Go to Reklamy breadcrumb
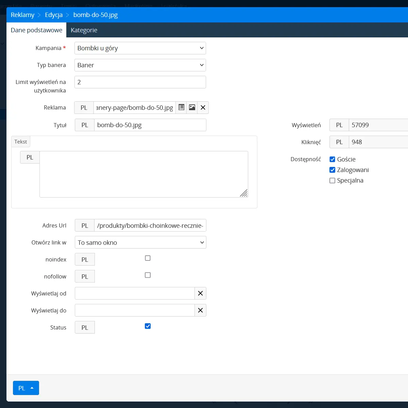 click(22, 15)
